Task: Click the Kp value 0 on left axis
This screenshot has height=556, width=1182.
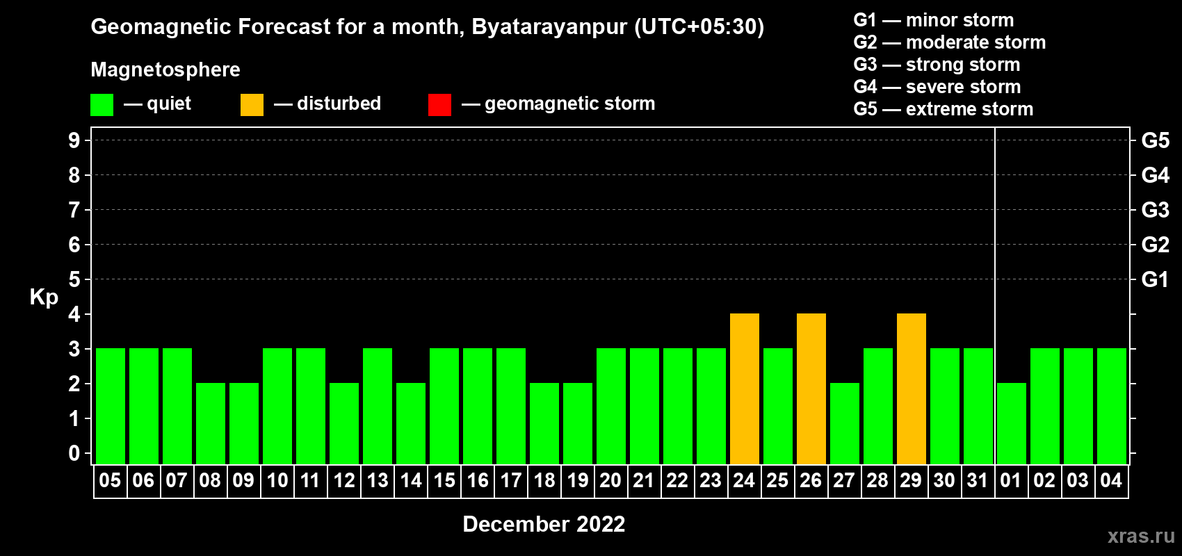Action: [x=74, y=453]
